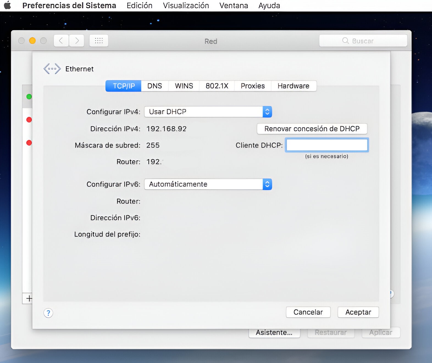Image resolution: width=432 pixels, height=363 pixels.
Task: Click the Ethernet title label
Action: pyautogui.click(x=79, y=69)
